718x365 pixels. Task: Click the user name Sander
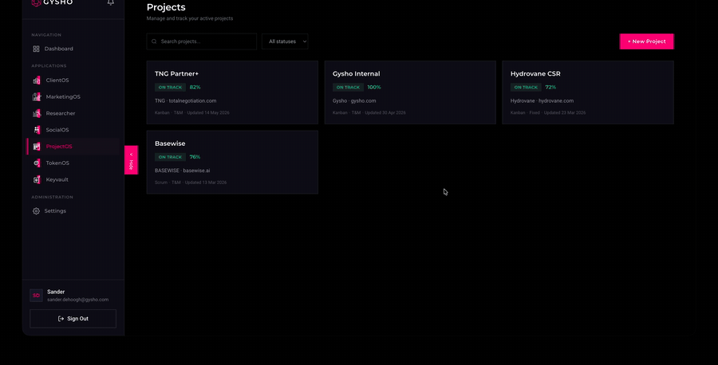tap(56, 292)
